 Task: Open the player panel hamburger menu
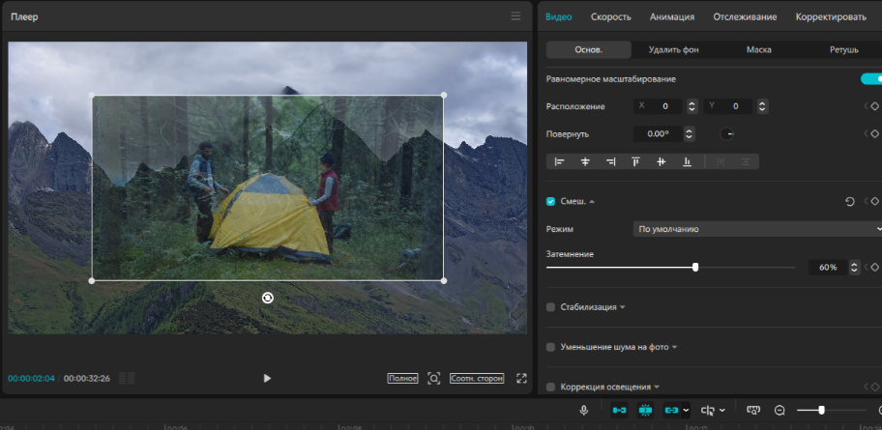pos(515,16)
